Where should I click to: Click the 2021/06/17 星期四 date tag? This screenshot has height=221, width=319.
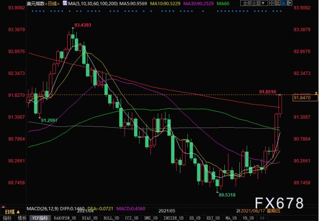pyautogui.click(x=260, y=211)
